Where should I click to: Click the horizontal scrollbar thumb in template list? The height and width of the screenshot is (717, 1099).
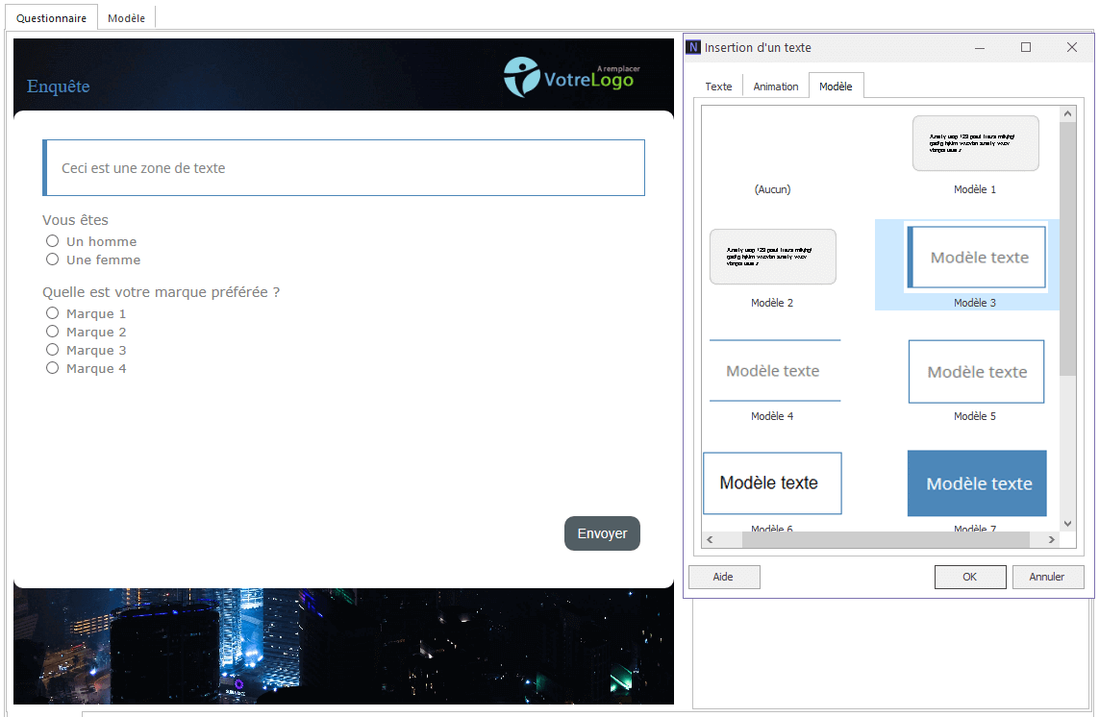[886, 539]
